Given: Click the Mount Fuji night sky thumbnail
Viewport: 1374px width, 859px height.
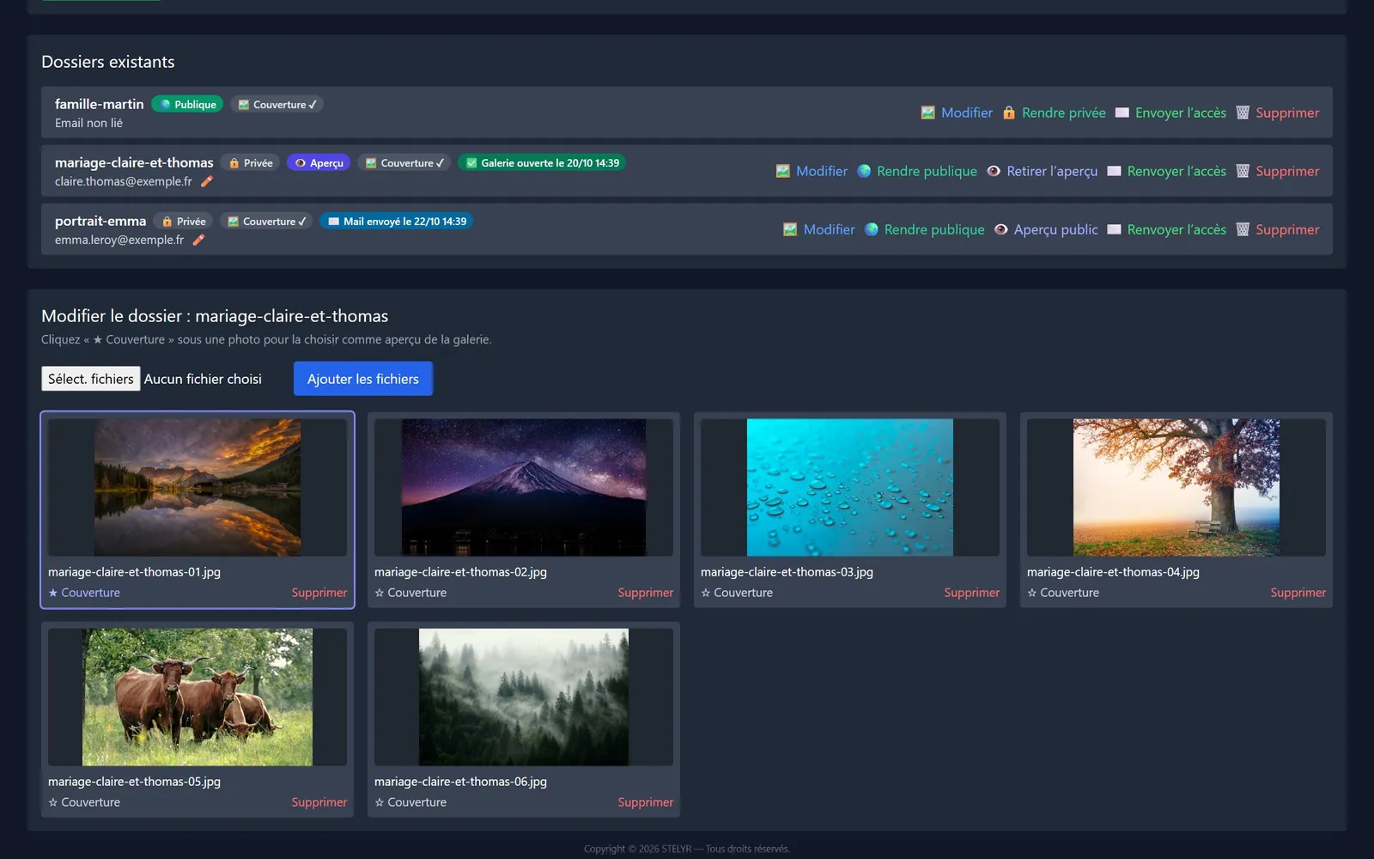Looking at the screenshot, I should point(524,487).
